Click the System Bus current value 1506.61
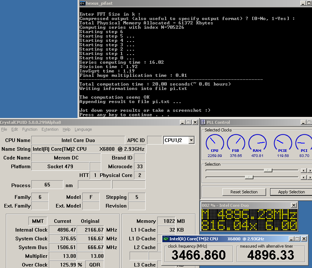This screenshot has height=268, width=312. coord(63,247)
